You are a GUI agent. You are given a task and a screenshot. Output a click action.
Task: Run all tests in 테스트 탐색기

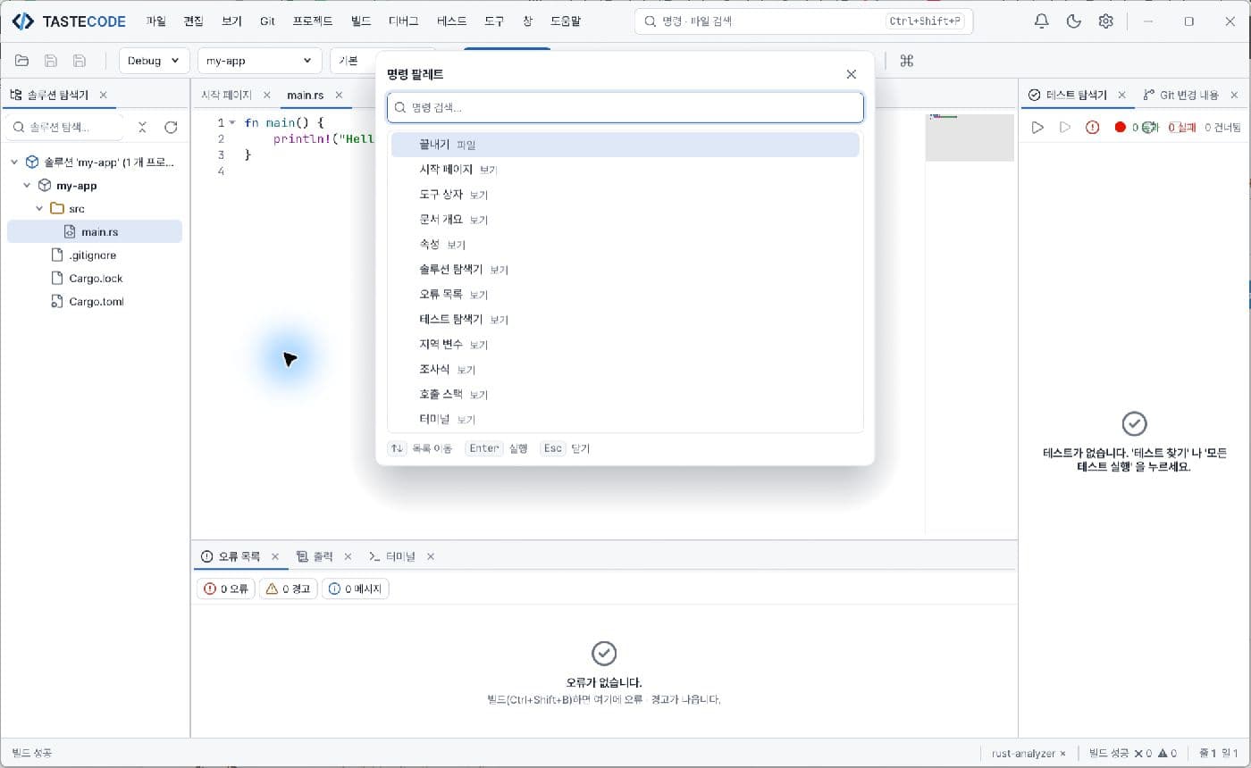[1037, 128]
